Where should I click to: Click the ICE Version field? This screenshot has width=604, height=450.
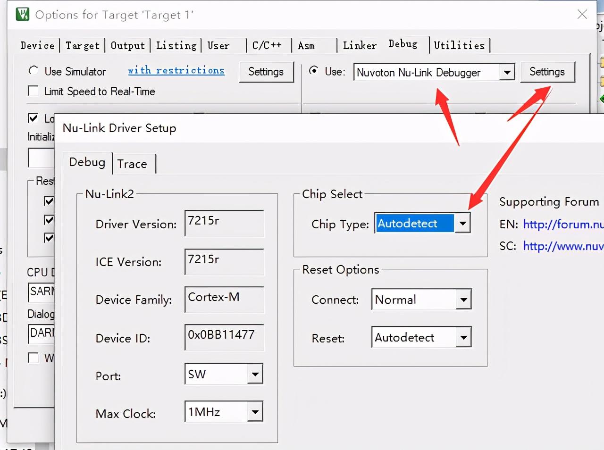(x=224, y=262)
